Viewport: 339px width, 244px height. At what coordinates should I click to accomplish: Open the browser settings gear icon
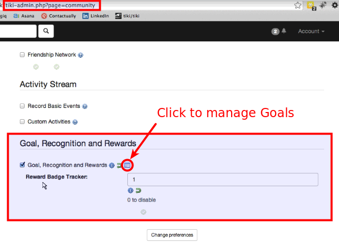[x=335, y=5]
